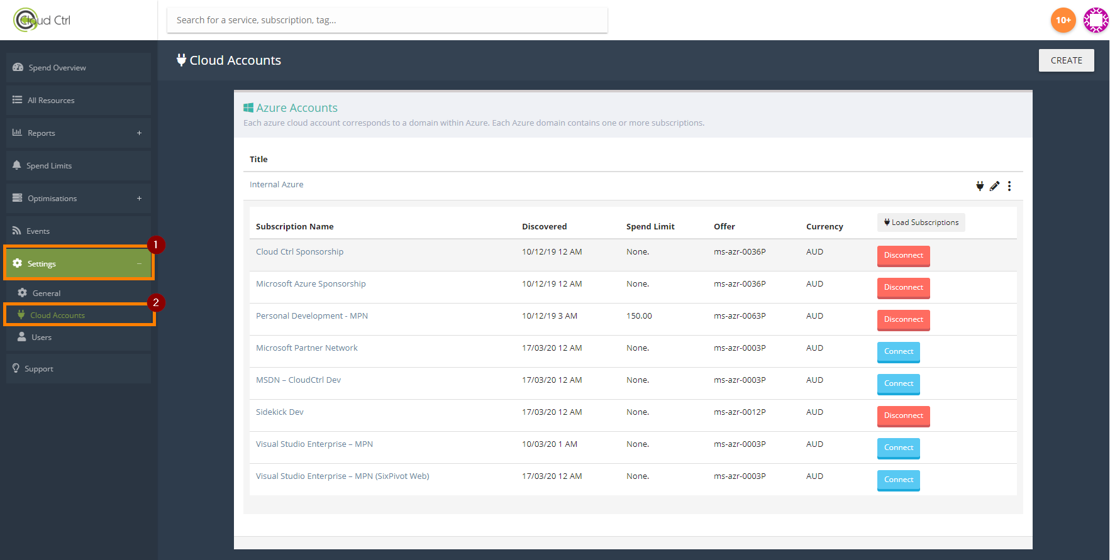Click the user avatar icon
Viewport: 1110px width, 560px height.
tap(1096, 20)
